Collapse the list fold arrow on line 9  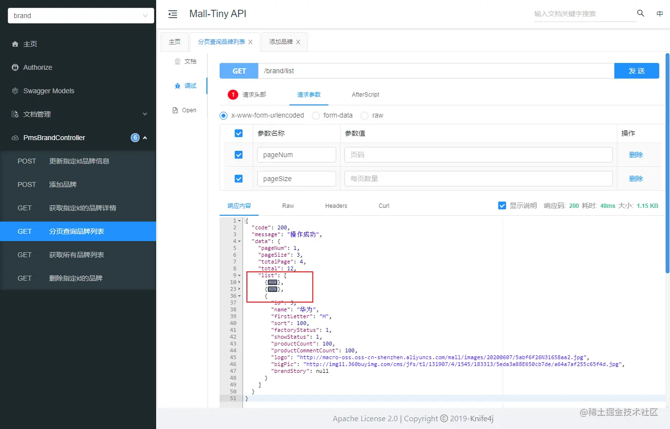point(239,276)
